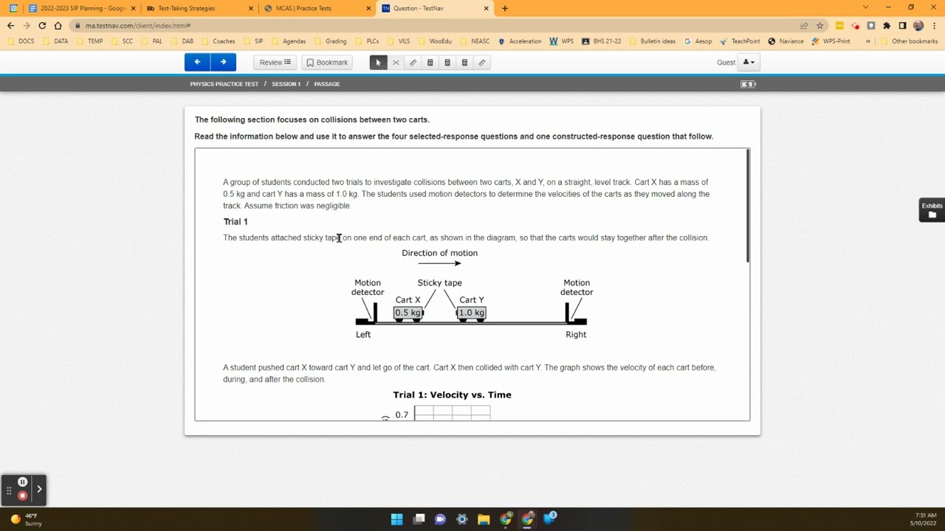This screenshot has height=531, width=945.
Task: Open Task View in taskbar
Action: pyautogui.click(x=419, y=519)
